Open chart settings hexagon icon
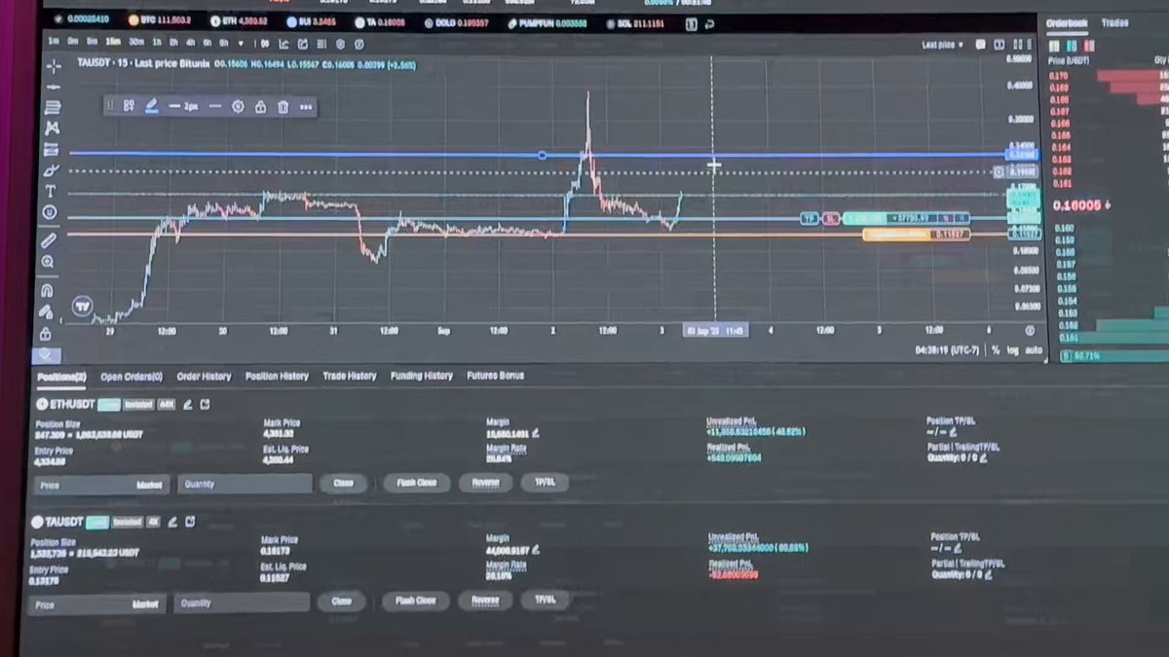This screenshot has height=657, width=1169. coord(340,44)
